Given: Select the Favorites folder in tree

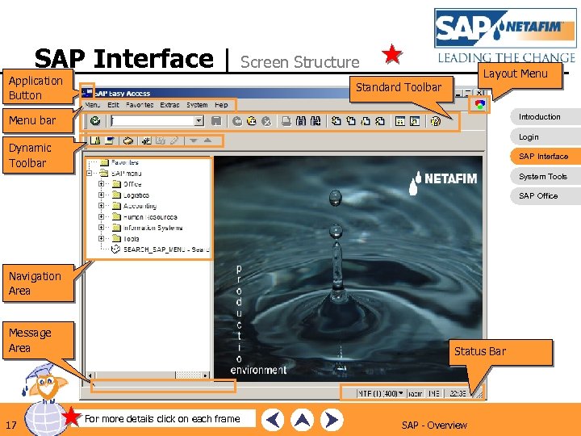Looking at the screenshot, I should coord(119,162).
